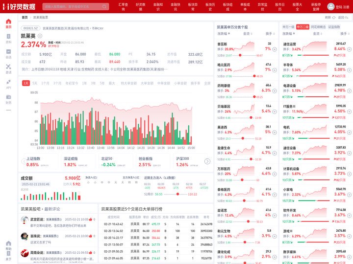Switch to 证监指数 tab

(334, 27)
